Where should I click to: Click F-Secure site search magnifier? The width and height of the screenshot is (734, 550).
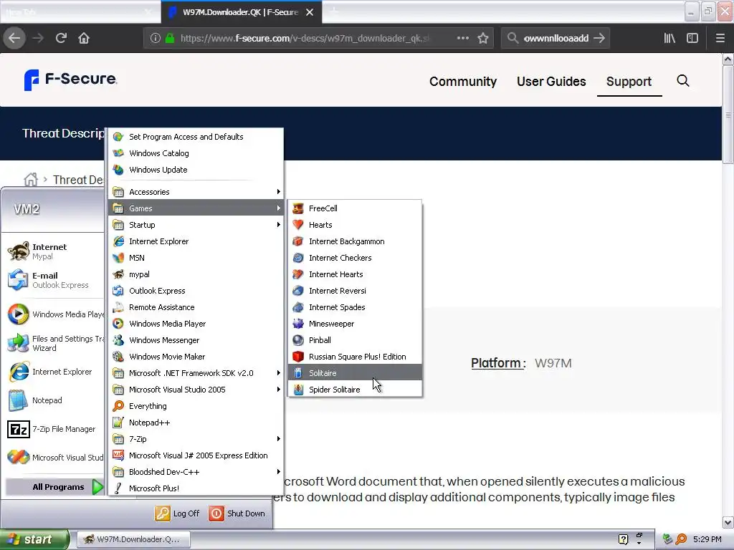tap(683, 81)
